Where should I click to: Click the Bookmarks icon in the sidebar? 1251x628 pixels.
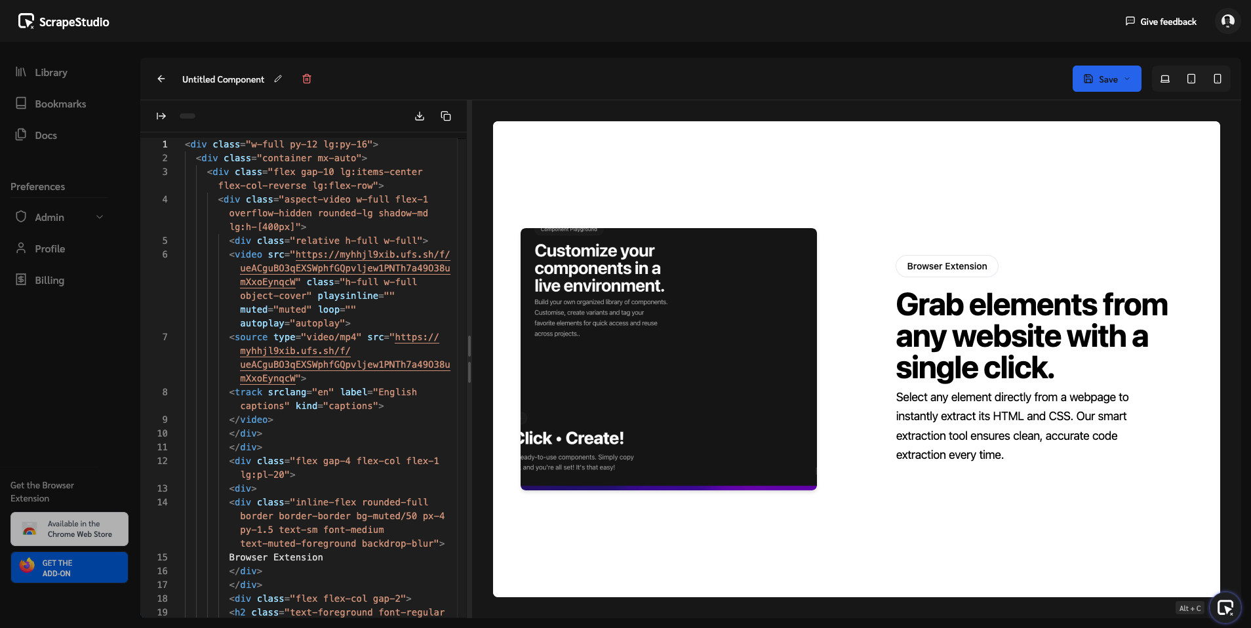coord(21,103)
